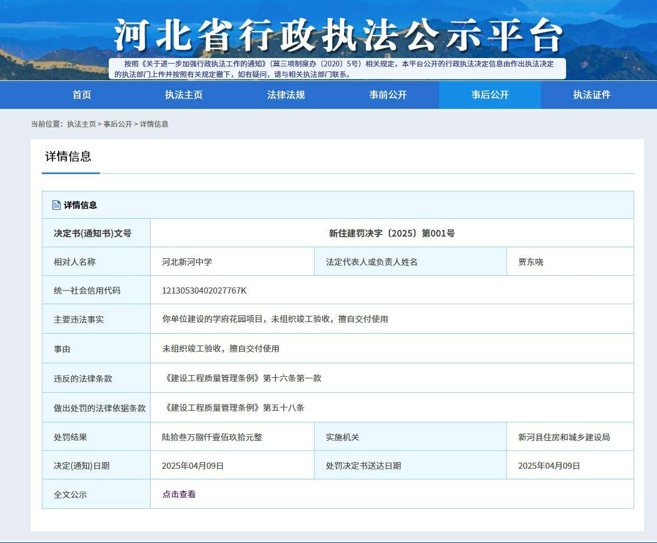Click the penalty amount 陆拾叁万捌仟壹佰玖拾元整
Viewport: 657px width, 543px height.
point(212,437)
